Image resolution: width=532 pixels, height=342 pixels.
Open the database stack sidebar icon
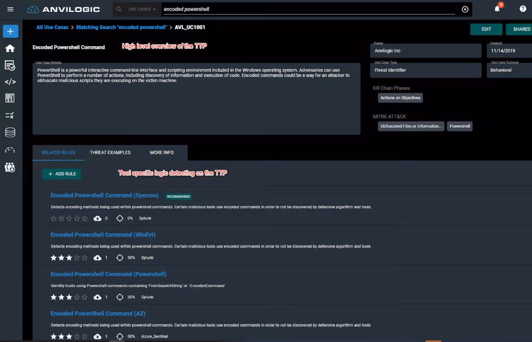10,132
